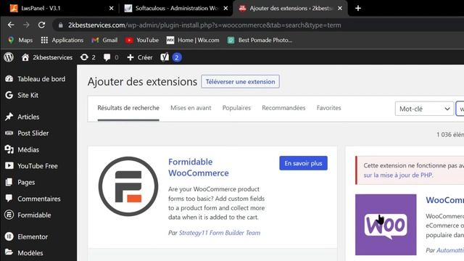Viewport: 464px width, 261px height.
Task: Open the YouTube bookmark
Action: [142, 40]
